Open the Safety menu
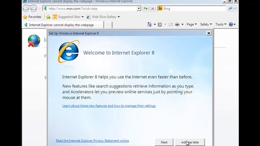Screen dimensions: 260x146 pos(206,24)
